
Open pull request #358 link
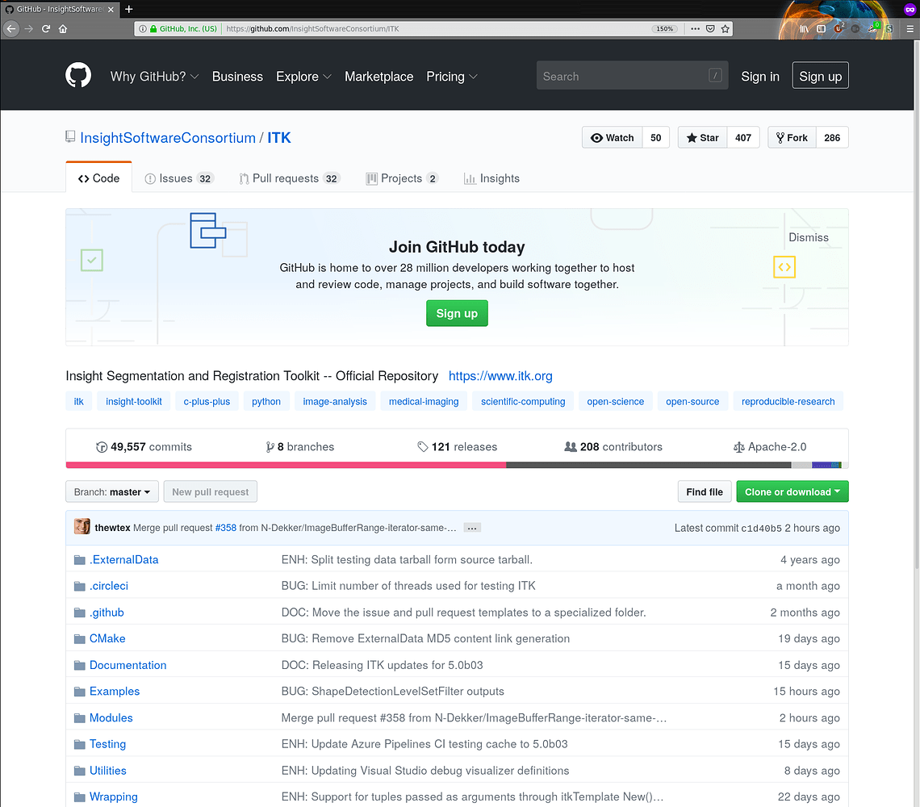225,528
